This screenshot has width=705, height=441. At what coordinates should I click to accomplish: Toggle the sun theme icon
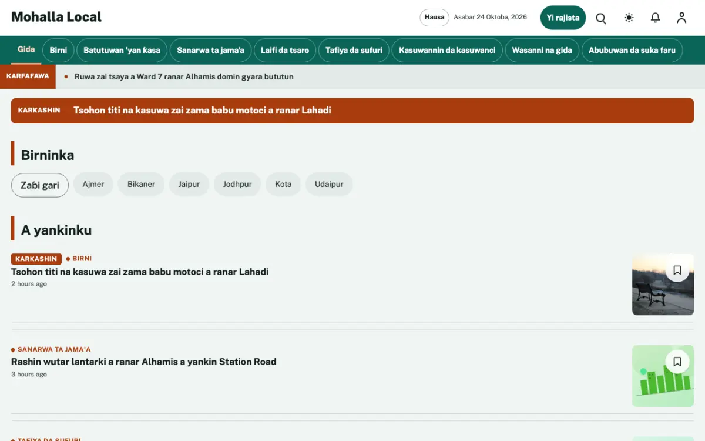[629, 18]
